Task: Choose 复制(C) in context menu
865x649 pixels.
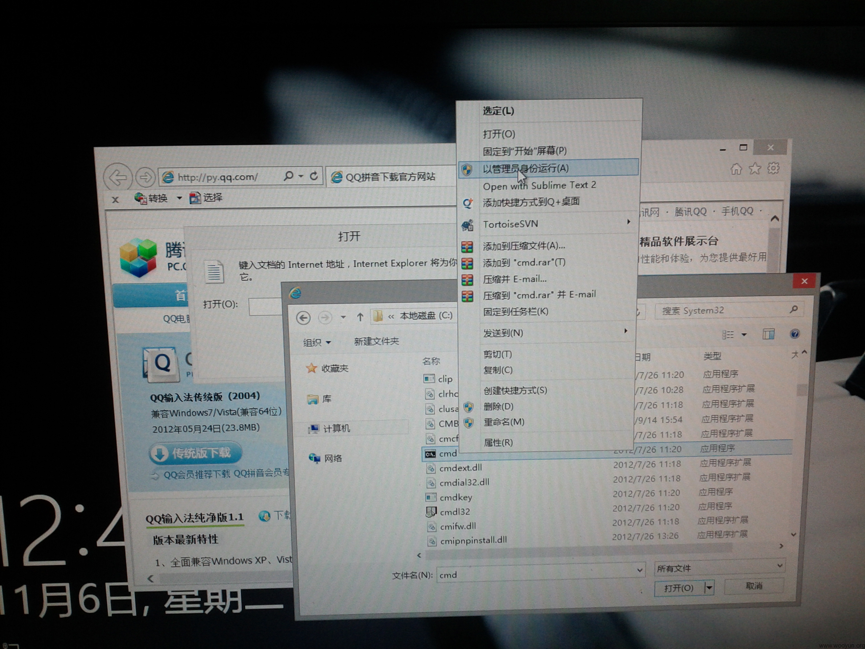Action: (547, 370)
